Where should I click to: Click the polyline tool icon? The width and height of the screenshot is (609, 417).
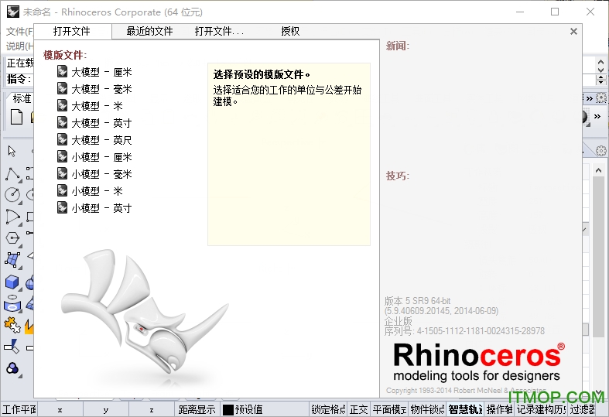click(x=12, y=173)
